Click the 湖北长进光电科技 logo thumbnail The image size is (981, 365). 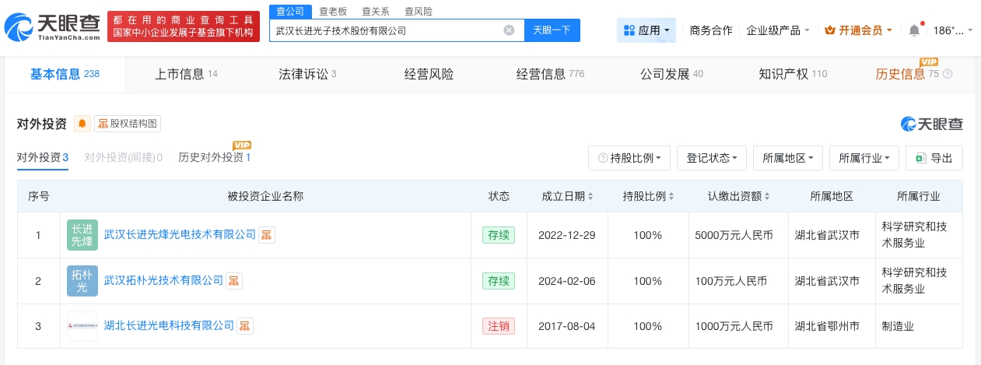(82, 326)
